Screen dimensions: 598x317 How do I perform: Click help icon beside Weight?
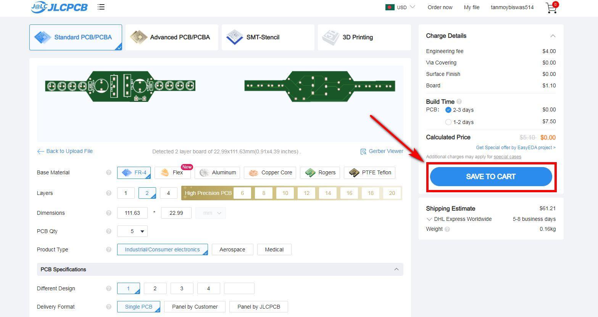(447, 229)
